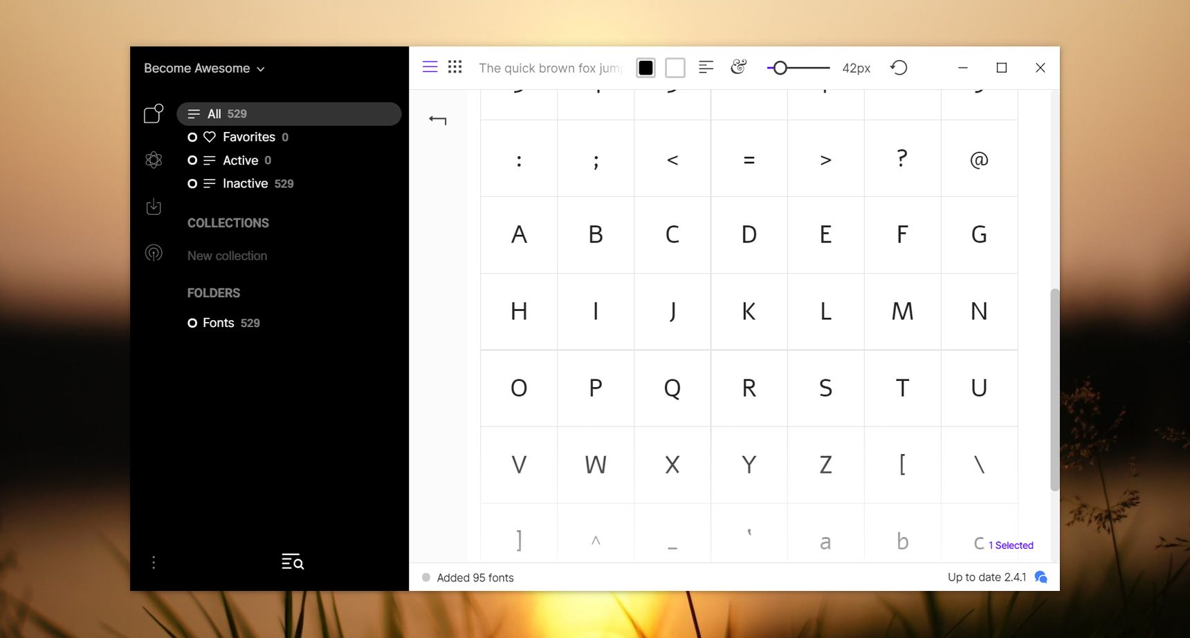Click the FOLDERS header

point(214,293)
